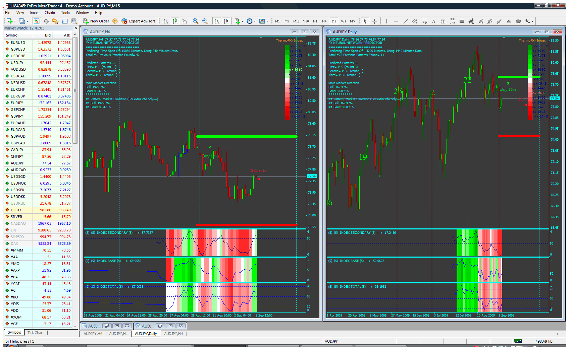Select GOLD row in Market Watch
This screenshot has width=569, height=347.
[38, 210]
